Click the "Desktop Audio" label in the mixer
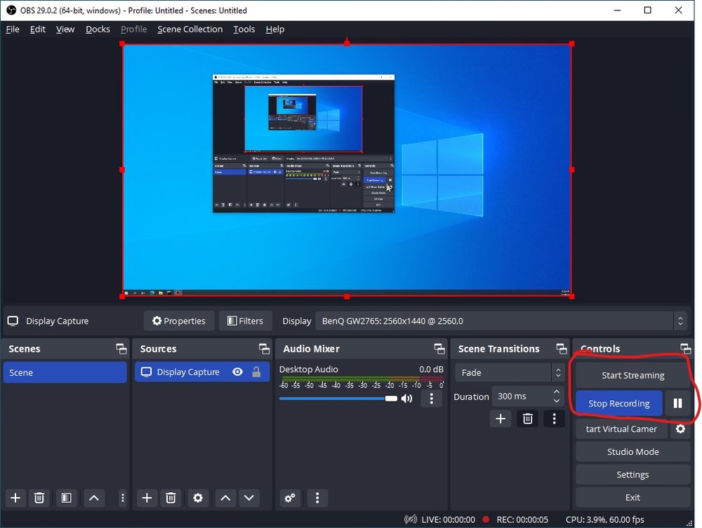Viewport: 702px width, 528px height. point(308,369)
